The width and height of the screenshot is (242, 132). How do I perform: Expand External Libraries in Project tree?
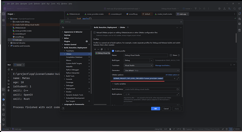coord(9,43)
